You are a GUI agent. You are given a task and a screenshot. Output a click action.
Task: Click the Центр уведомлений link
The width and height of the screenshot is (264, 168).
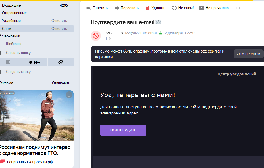pos(236,74)
